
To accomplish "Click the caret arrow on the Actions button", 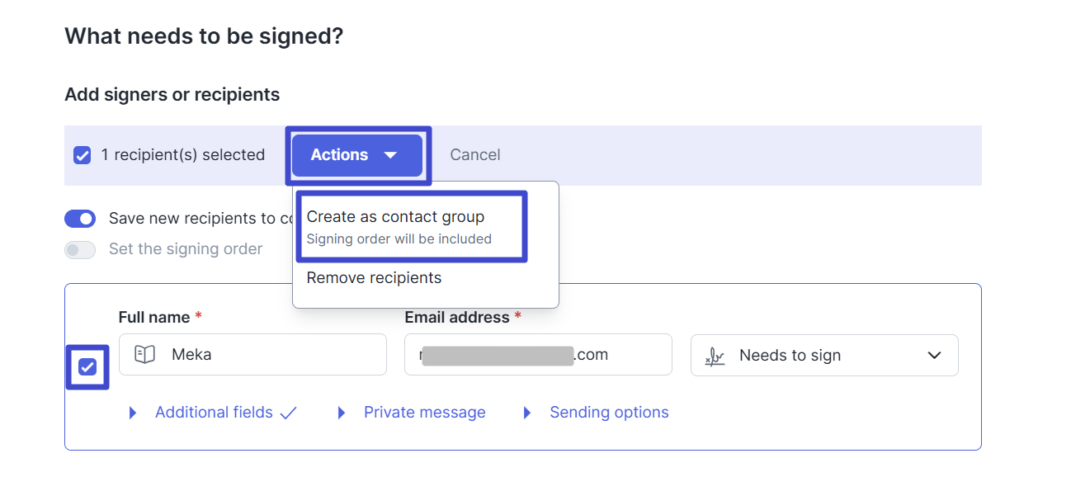I will (390, 155).
